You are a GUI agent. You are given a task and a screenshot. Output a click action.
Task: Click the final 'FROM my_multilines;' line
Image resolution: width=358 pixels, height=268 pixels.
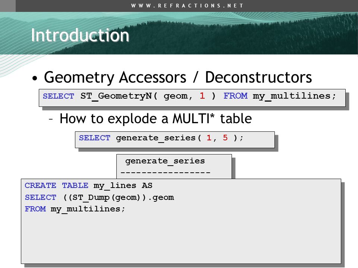(75, 209)
